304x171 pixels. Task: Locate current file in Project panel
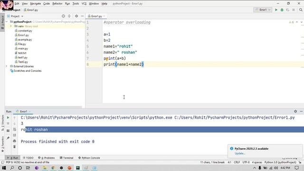click(63, 16)
